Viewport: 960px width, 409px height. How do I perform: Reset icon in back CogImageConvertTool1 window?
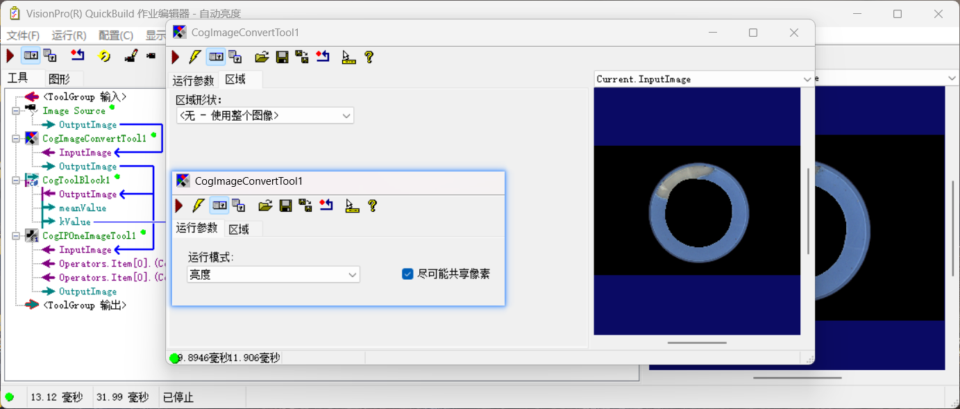click(x=322, y=57)
